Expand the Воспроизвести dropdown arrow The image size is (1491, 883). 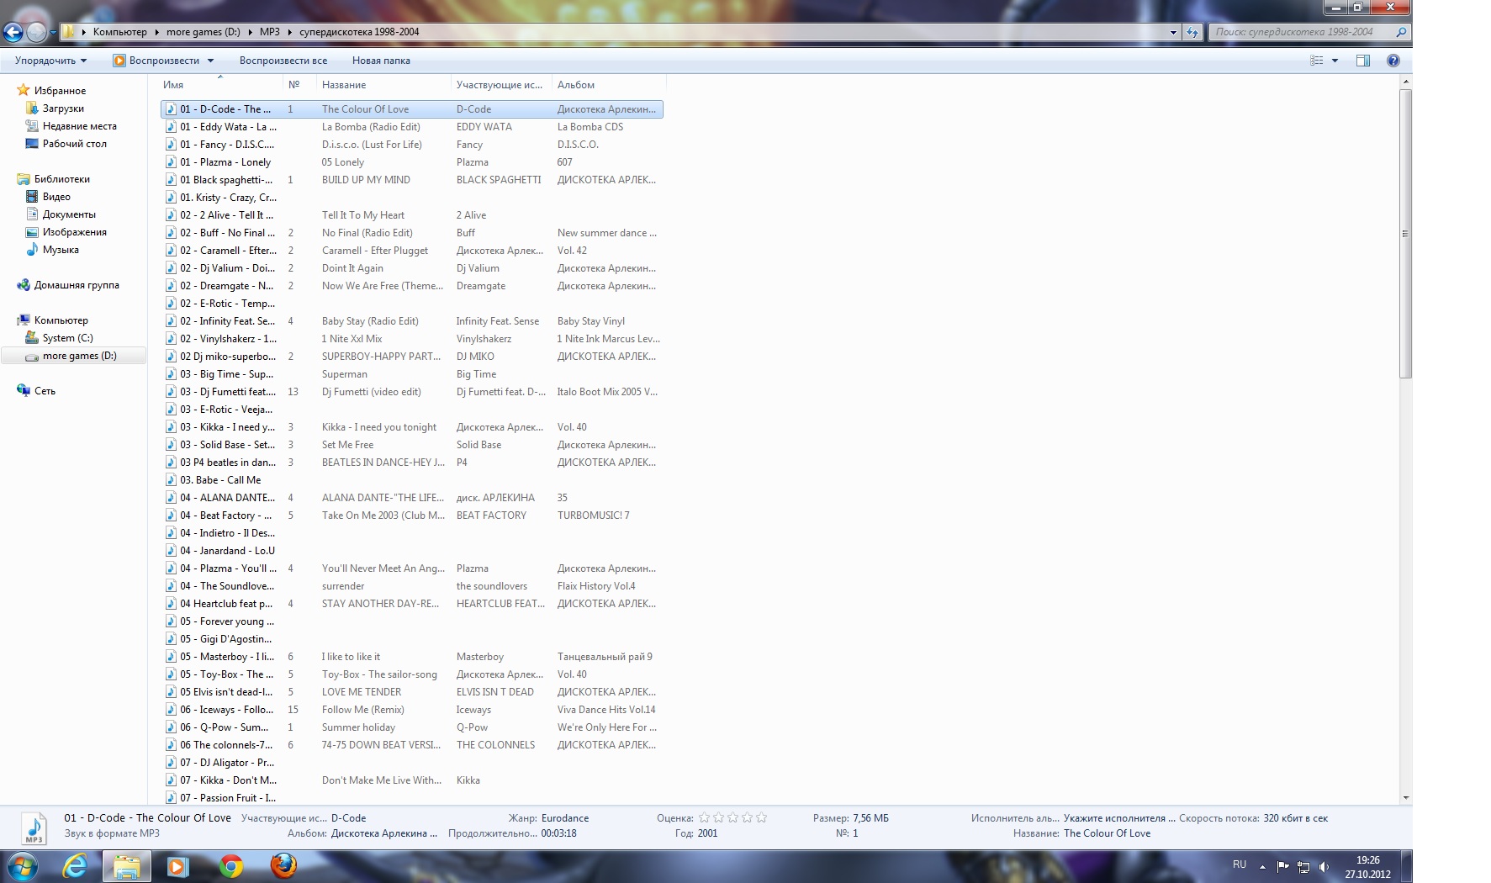pyautogui.click(x=210, y=61)
